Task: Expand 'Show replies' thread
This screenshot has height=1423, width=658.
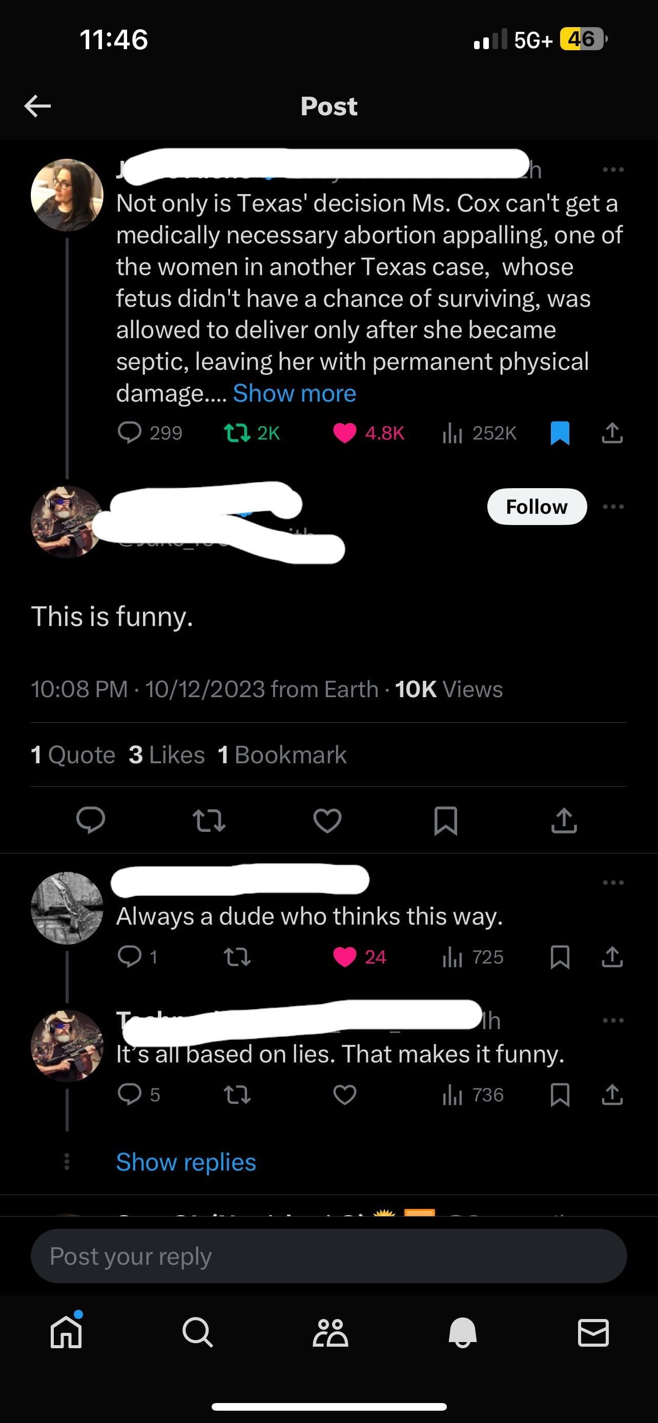Action: 186,1162
